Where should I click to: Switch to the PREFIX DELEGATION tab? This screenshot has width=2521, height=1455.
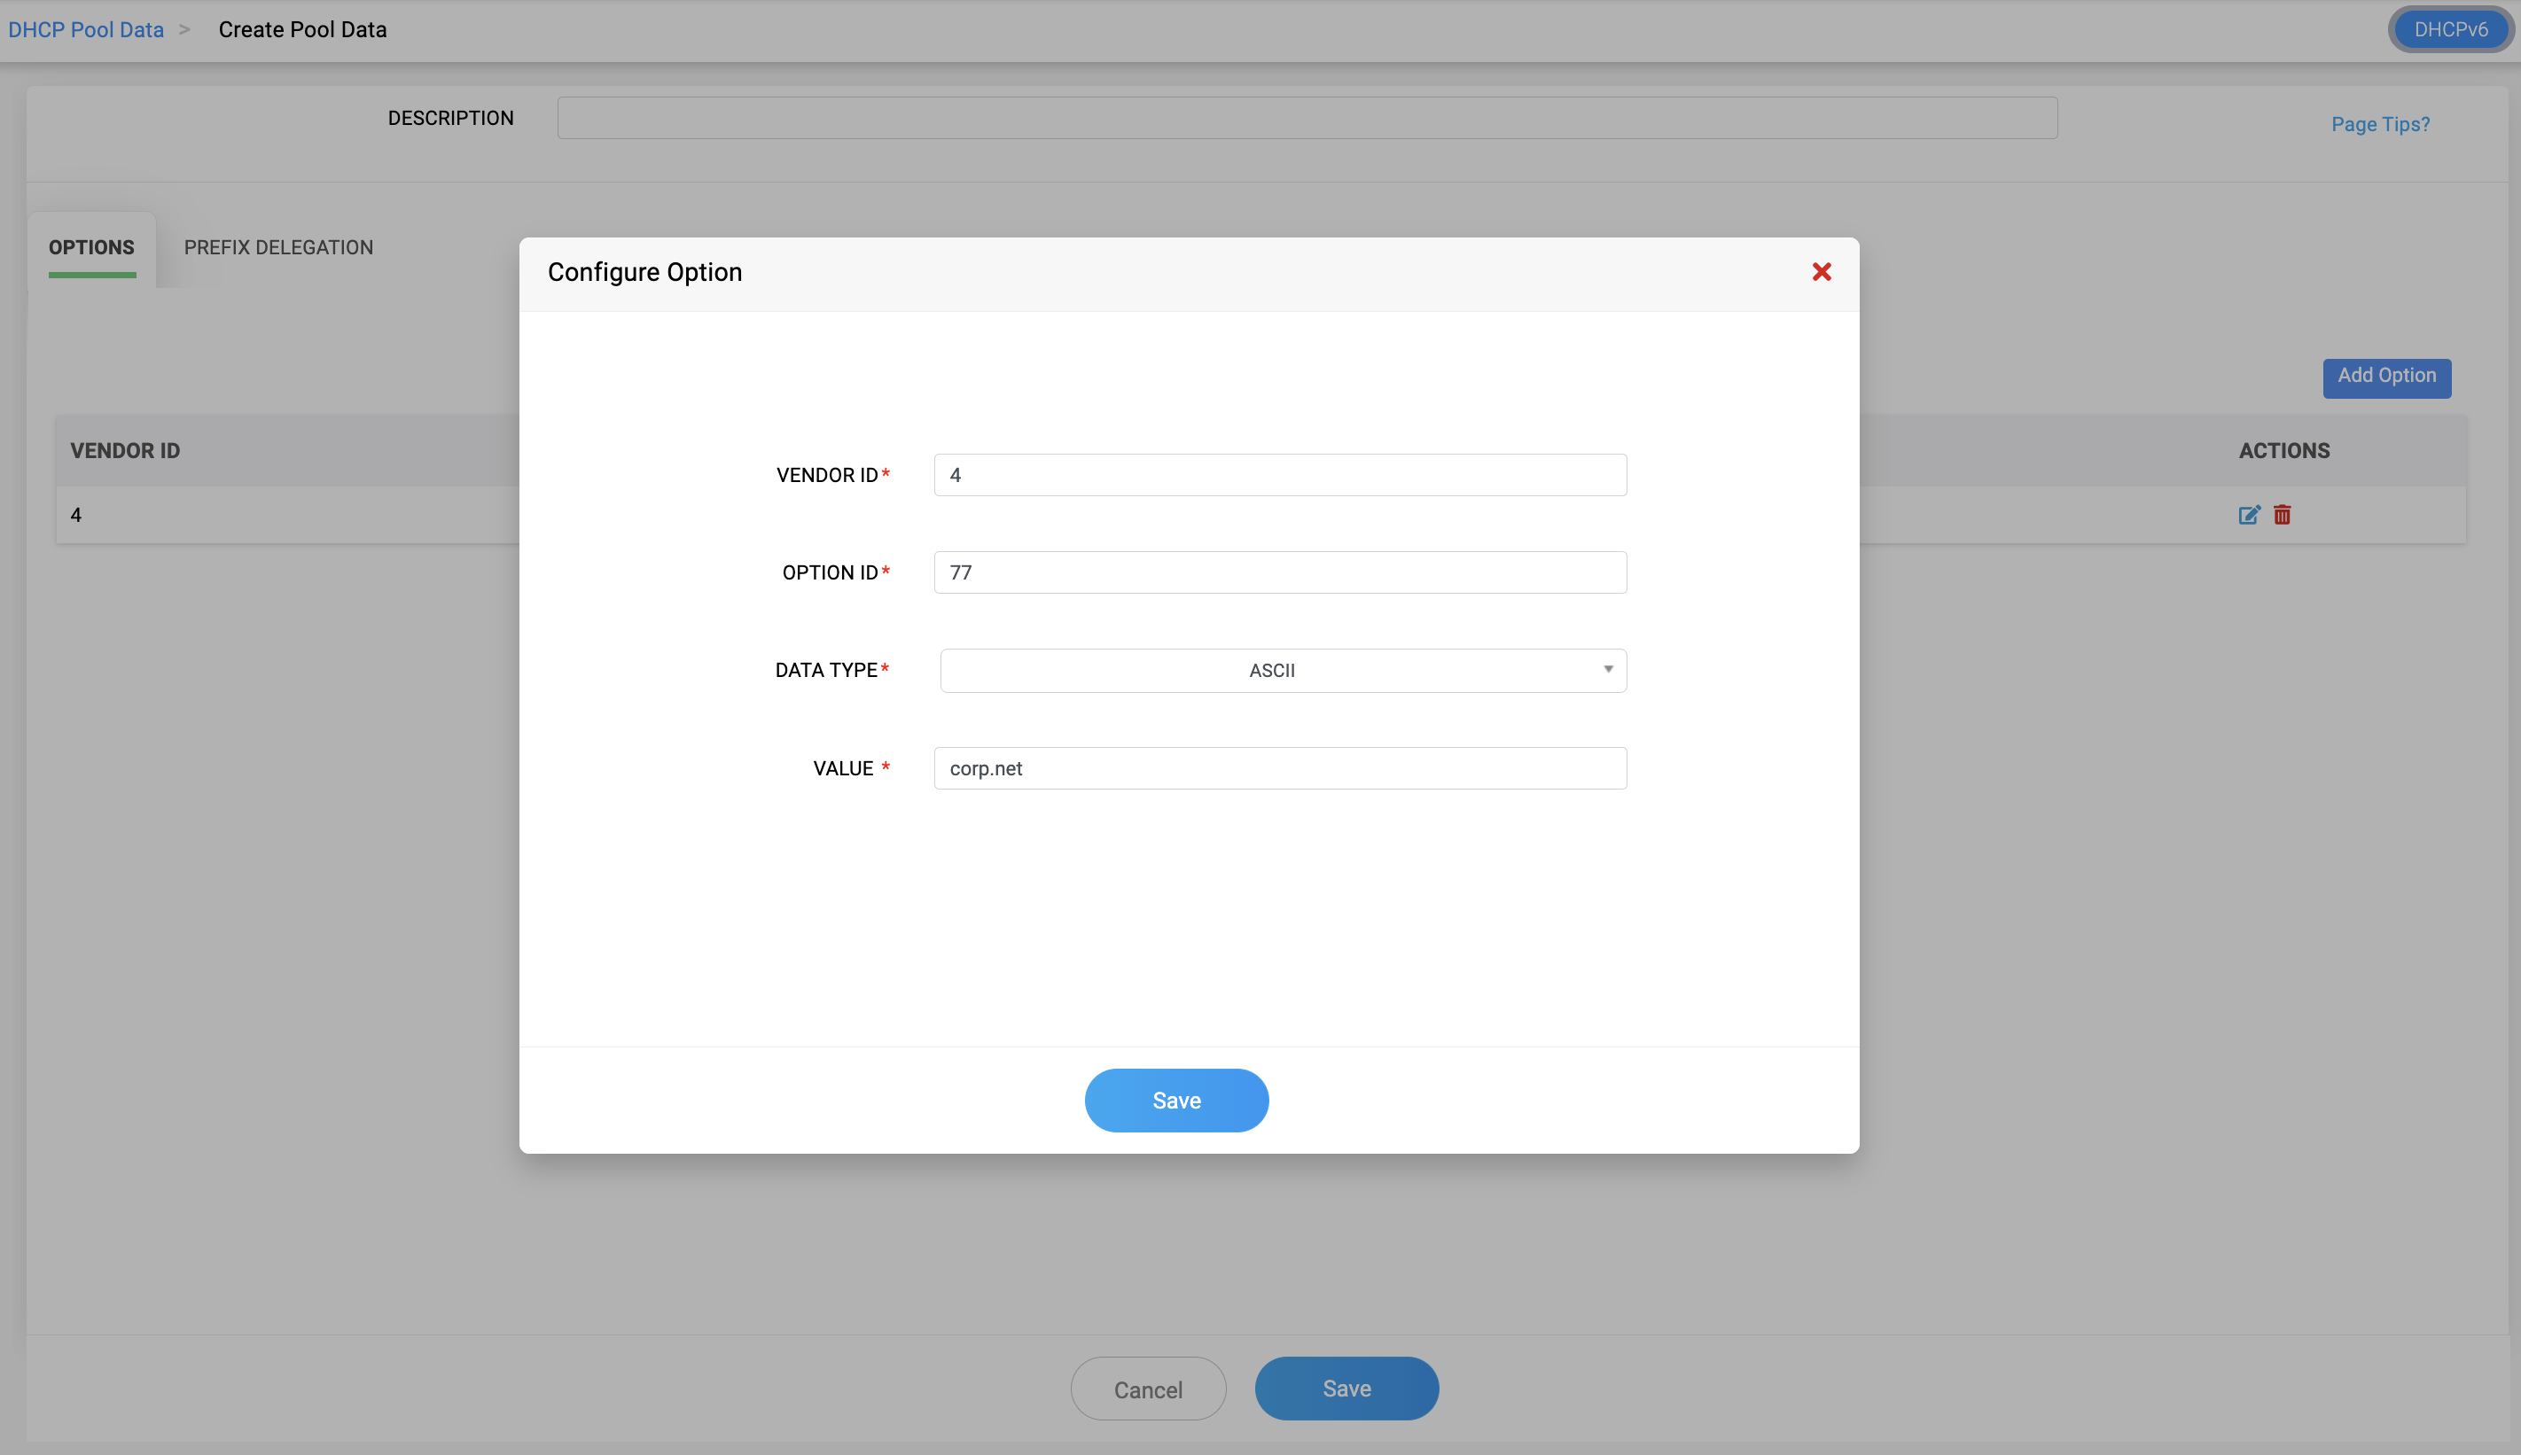click(277, 248)
